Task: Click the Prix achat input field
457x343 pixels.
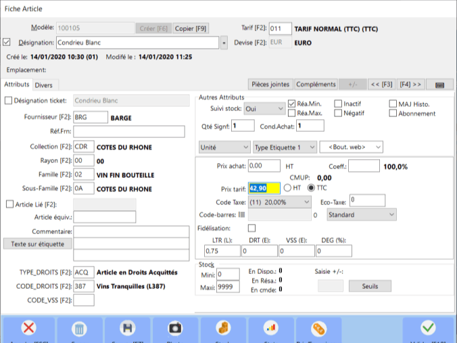Action: tap(264, 165)
